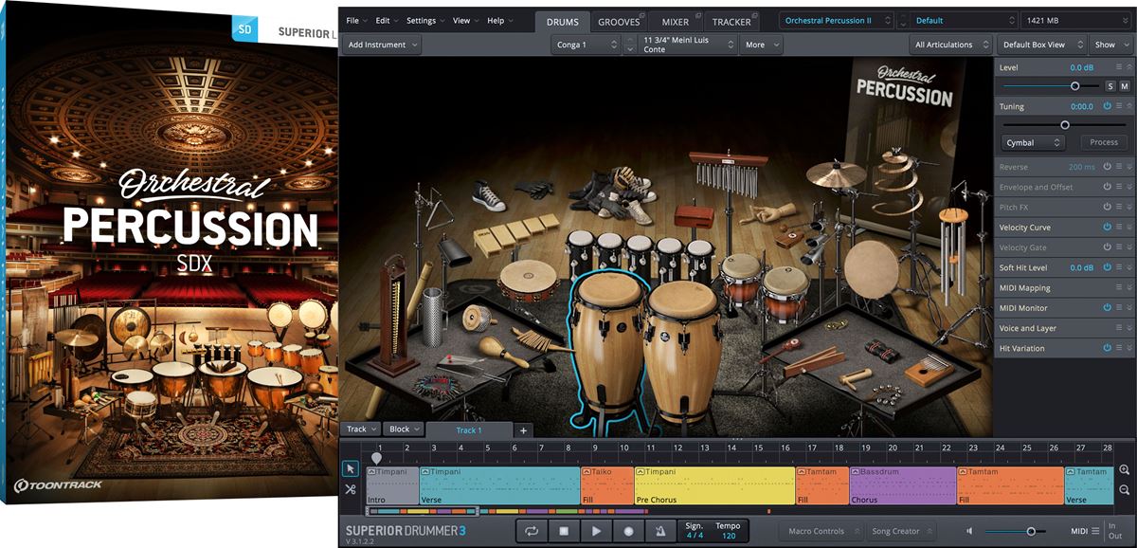Image resolution: width=1137 pixels, height=548 pixels.
Task: Zoom out on the song track timeline
Action: [x=1125, y=490]
